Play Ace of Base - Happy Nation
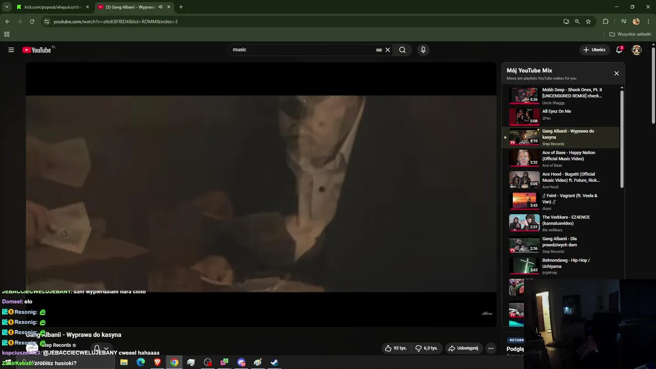The width and height of the screenshot is (656, 369). point(561,158)
